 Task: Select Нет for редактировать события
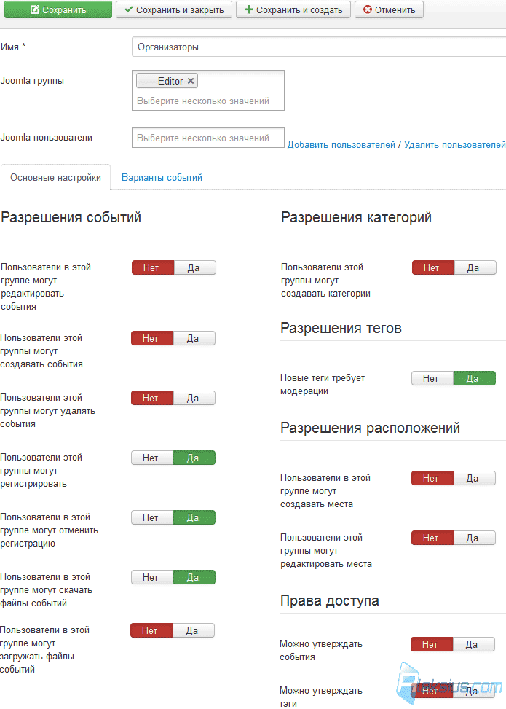click(x=153, y=267)
